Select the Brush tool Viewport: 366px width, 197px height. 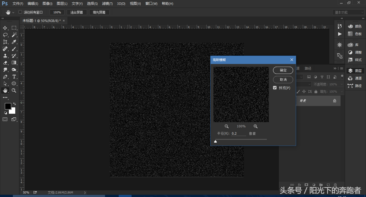14,49
